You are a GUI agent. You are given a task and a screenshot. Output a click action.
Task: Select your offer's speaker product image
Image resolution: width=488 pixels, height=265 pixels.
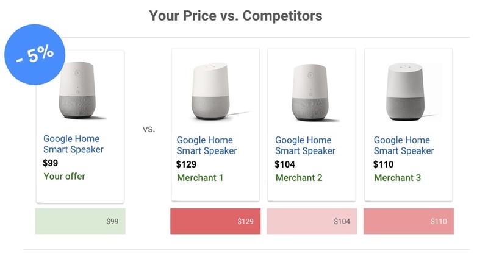pyautogui.click(x=81, y=90)
